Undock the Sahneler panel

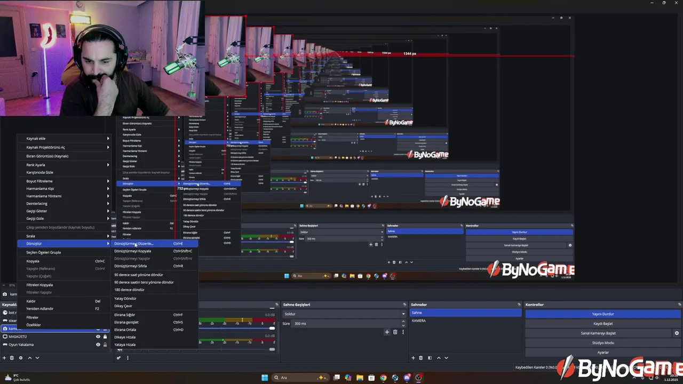click(519, 305)
